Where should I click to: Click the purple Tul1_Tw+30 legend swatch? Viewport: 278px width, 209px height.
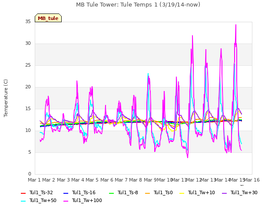[x=224, y=193]
